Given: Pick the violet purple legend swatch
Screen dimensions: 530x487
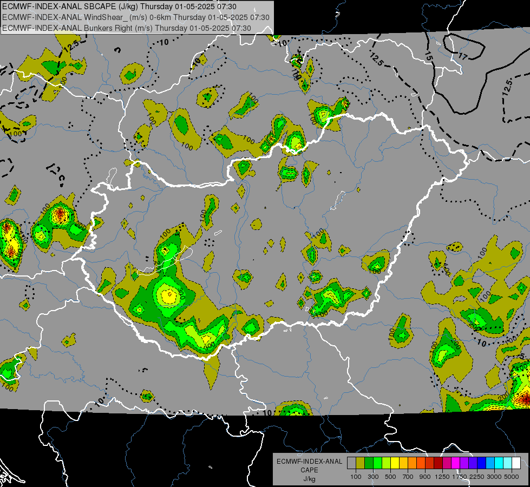Looking at the screenshot, I should tap(464, 463).
